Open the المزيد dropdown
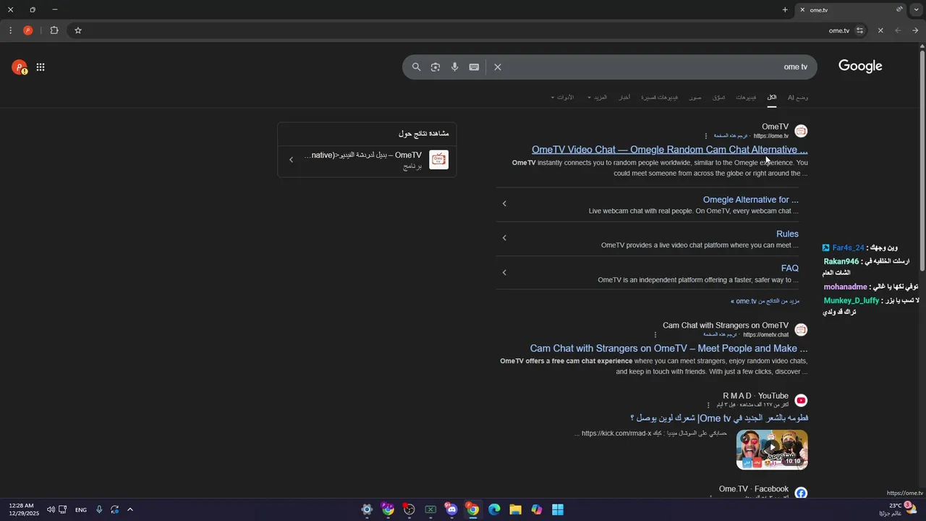The height and width of the screenshot is (521, 926). point(598,97)
